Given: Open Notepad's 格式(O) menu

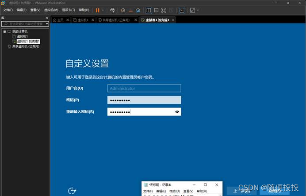Looking at the screenshot, I should click(x=175, y=191).
